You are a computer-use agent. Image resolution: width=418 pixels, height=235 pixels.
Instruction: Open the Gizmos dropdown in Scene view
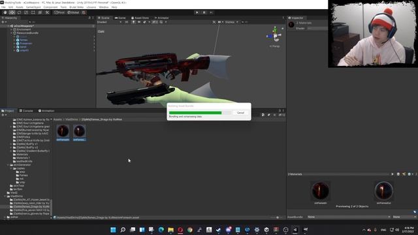pyautogui.click(x=231, y=22)
